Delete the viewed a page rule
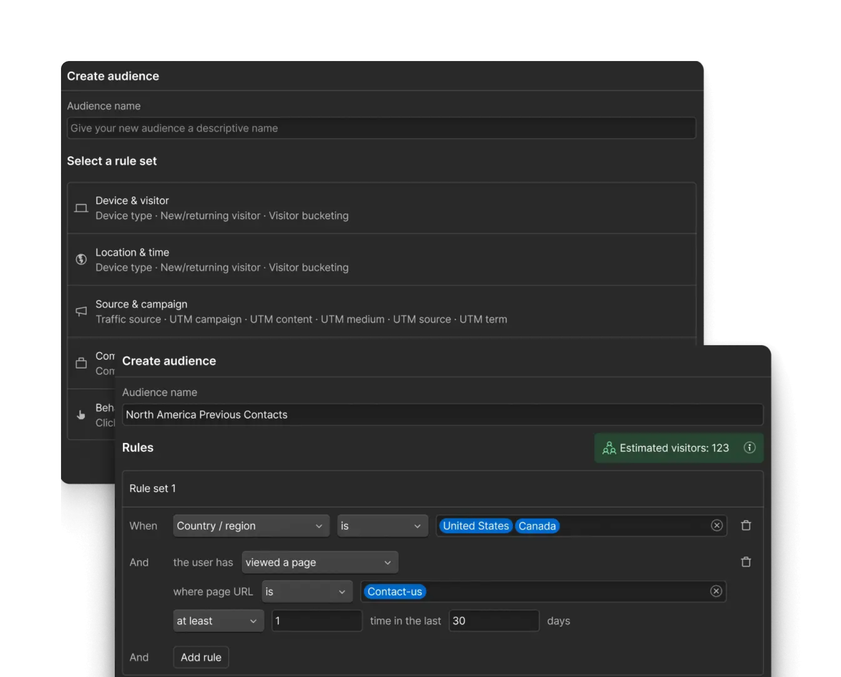Image resolution: width=841 pixels, height=677 pixels. click(746, 562)
